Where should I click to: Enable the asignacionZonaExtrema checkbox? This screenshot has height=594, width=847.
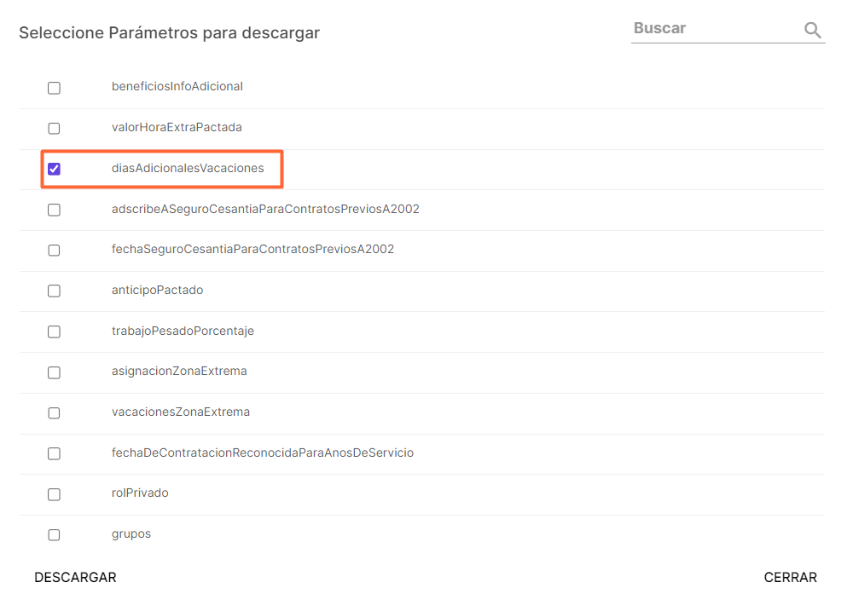pos(55,372)
